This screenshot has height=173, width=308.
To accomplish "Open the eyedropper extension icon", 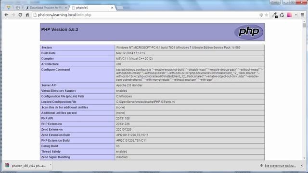I will coord(275,15).
